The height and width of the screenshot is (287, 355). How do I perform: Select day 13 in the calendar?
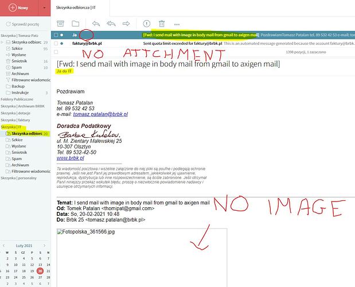tap(40, 265)
